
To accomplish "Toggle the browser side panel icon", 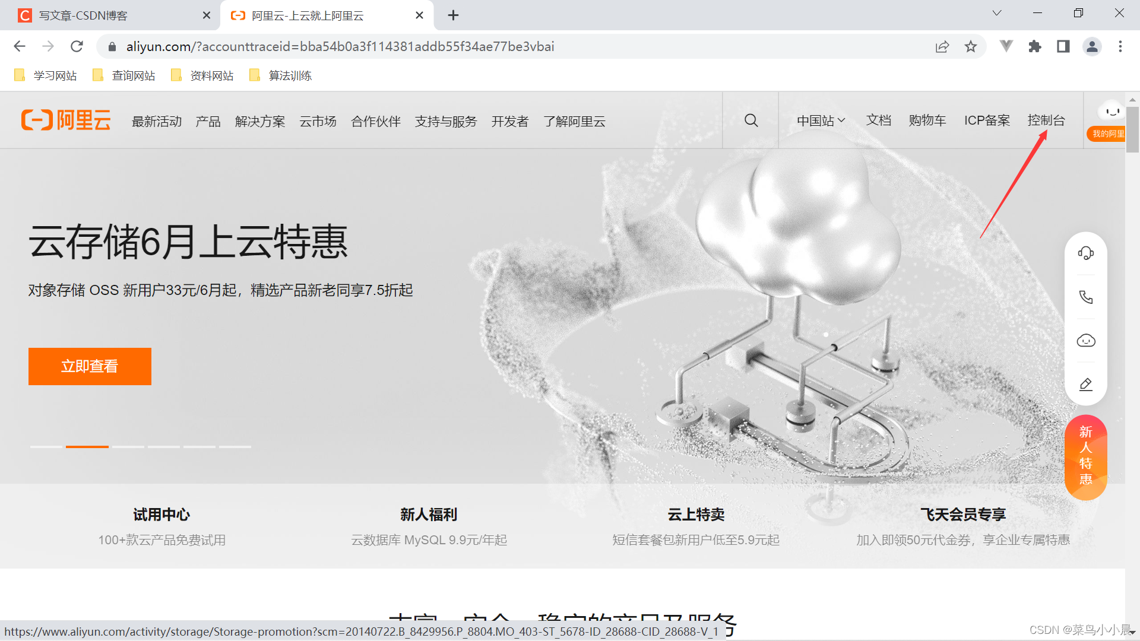I will (x=1063, y=46).
